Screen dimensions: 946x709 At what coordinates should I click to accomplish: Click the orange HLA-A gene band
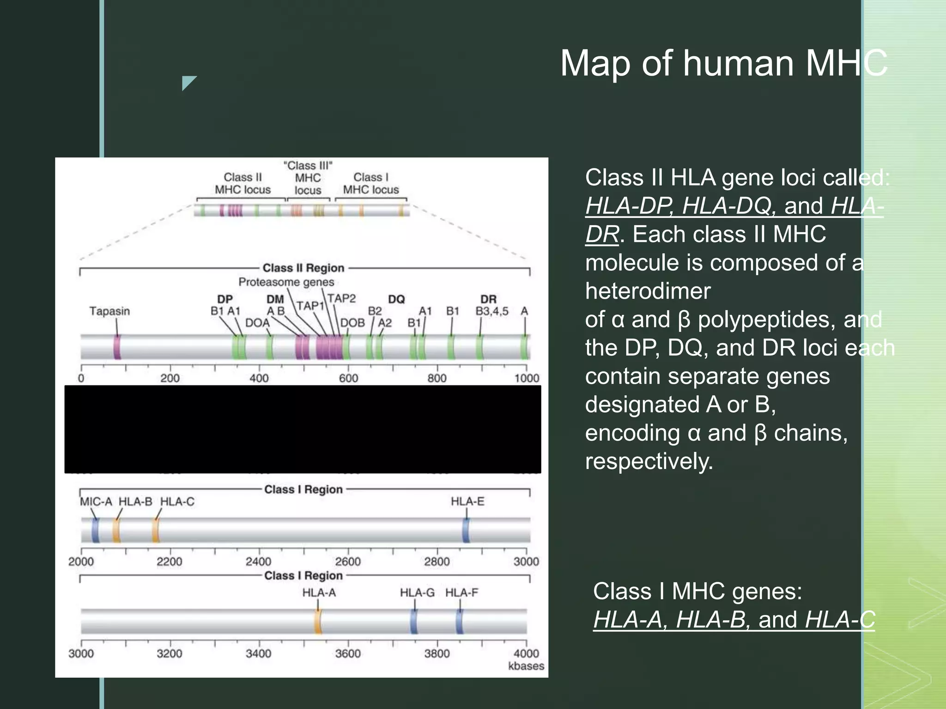(x=318, y=621)
